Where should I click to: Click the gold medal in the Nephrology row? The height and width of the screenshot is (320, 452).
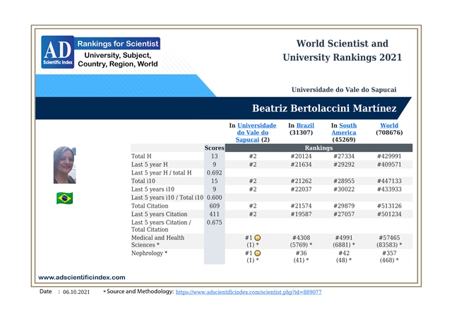(x=258, y=253)
